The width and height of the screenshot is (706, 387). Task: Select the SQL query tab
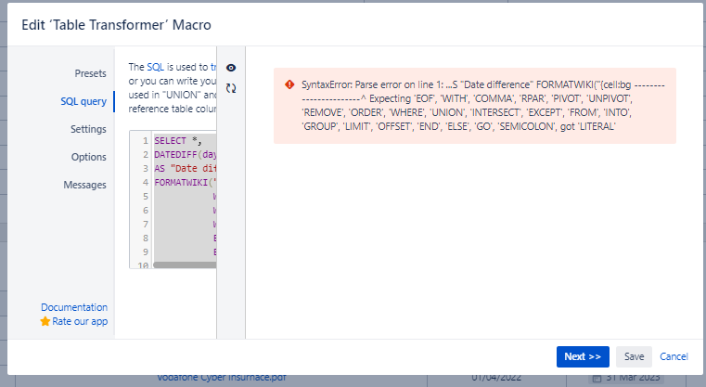[x=83, y=101]
